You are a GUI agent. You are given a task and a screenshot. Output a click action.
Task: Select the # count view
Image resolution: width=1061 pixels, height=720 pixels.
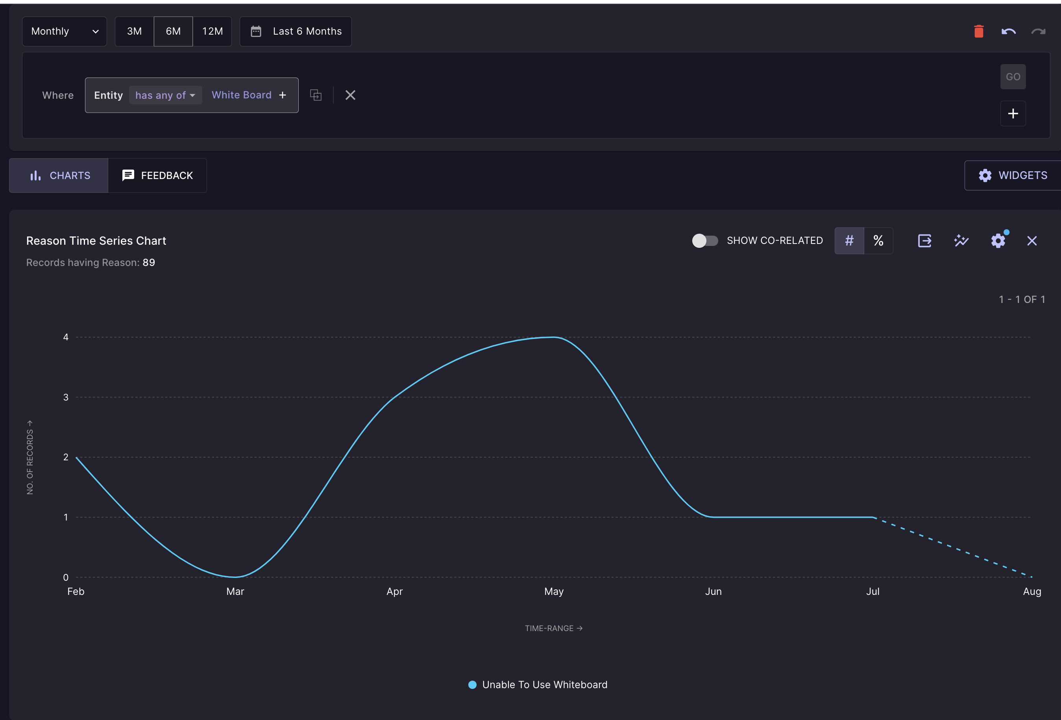(849, 241)
